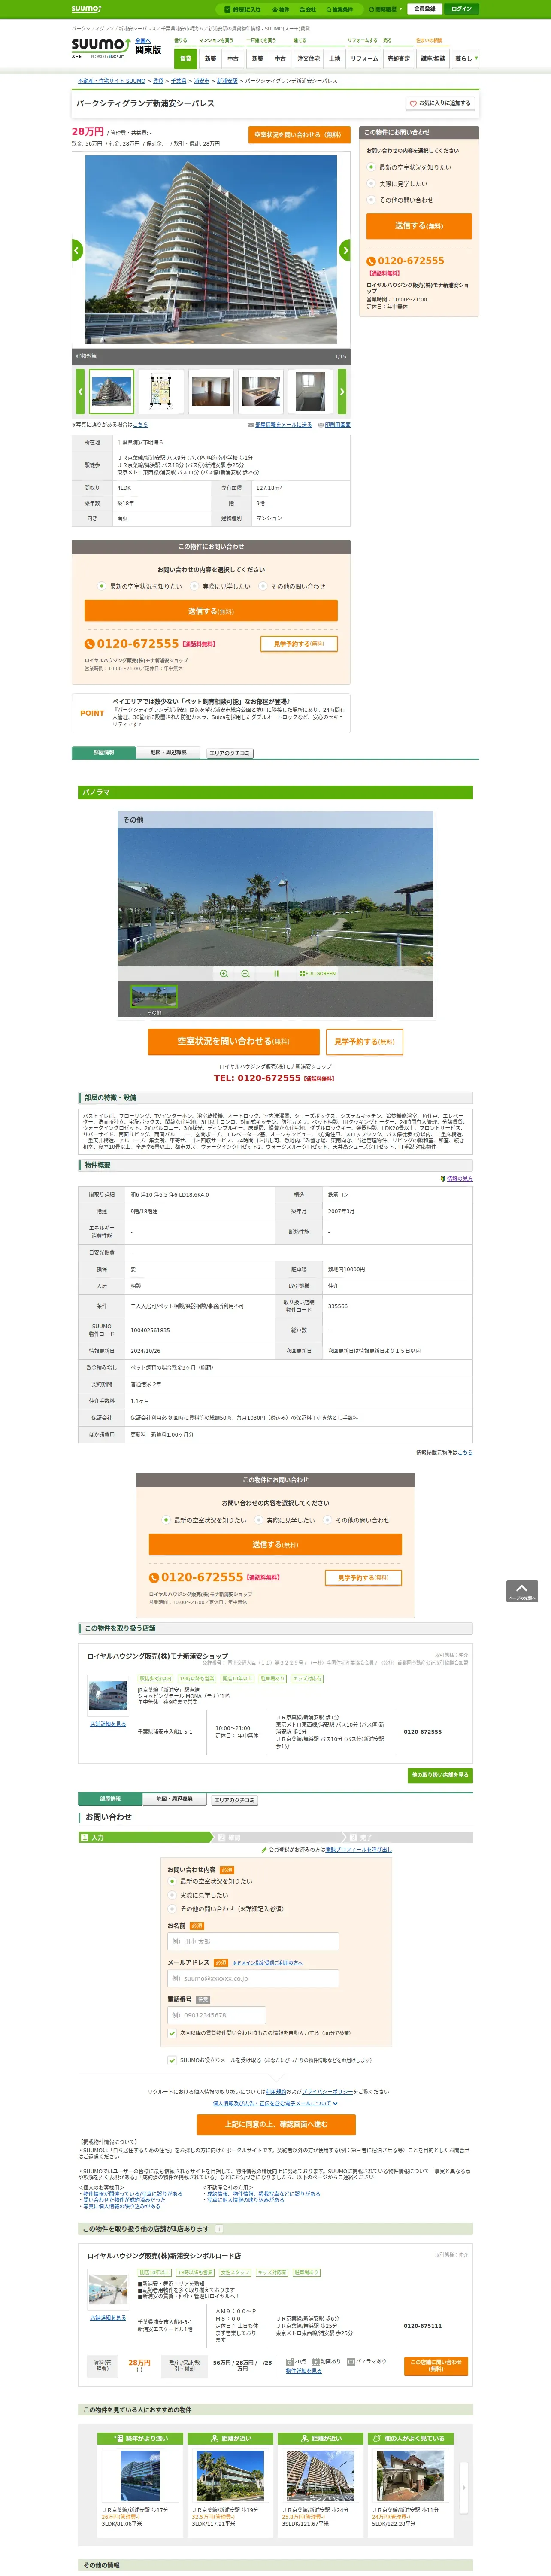Viewport: 551px width, 2576px height.
Task: Click the 印刷用画面 print link
Action: click(x=336, y=424)
